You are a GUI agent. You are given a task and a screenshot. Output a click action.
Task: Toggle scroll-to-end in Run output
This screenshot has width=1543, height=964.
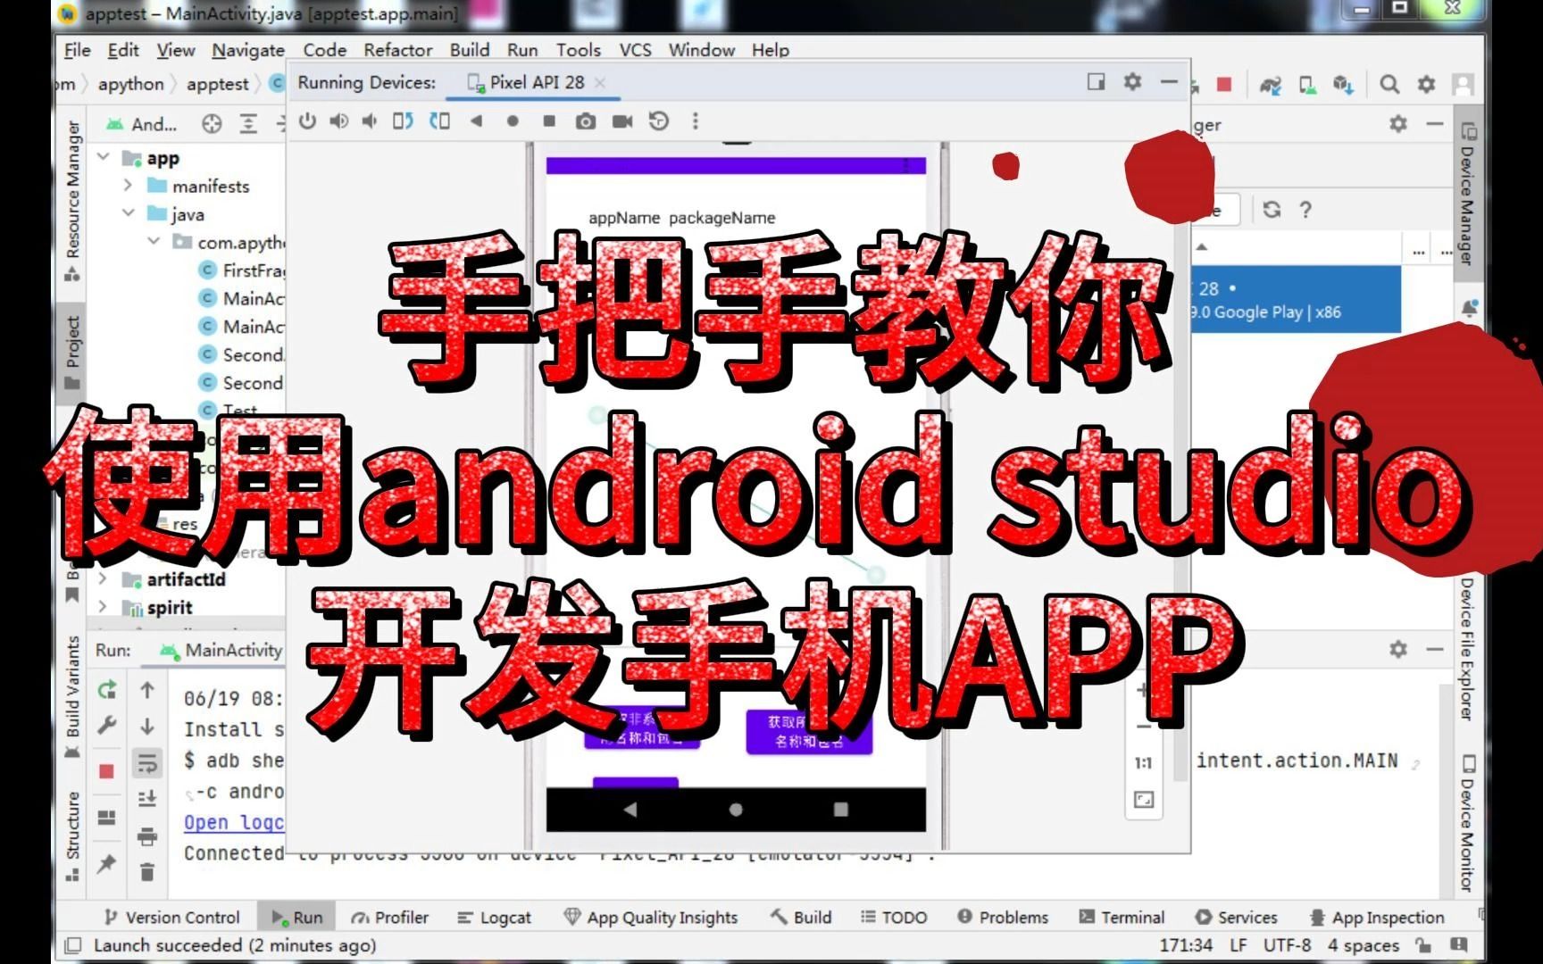click(x=147, y=797)
